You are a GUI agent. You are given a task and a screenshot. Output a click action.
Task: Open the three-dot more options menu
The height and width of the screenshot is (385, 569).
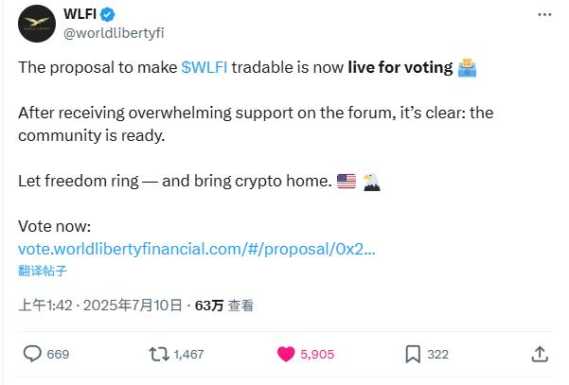pyautogui.click(x=544, y=14)
